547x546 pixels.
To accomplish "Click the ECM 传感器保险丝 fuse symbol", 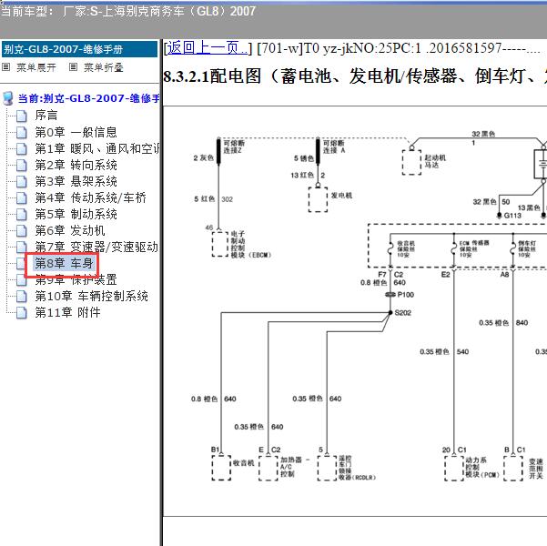I will coord(453,248).
